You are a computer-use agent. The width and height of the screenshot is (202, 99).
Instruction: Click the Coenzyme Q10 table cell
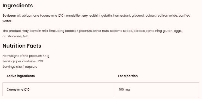pos(58,89)
